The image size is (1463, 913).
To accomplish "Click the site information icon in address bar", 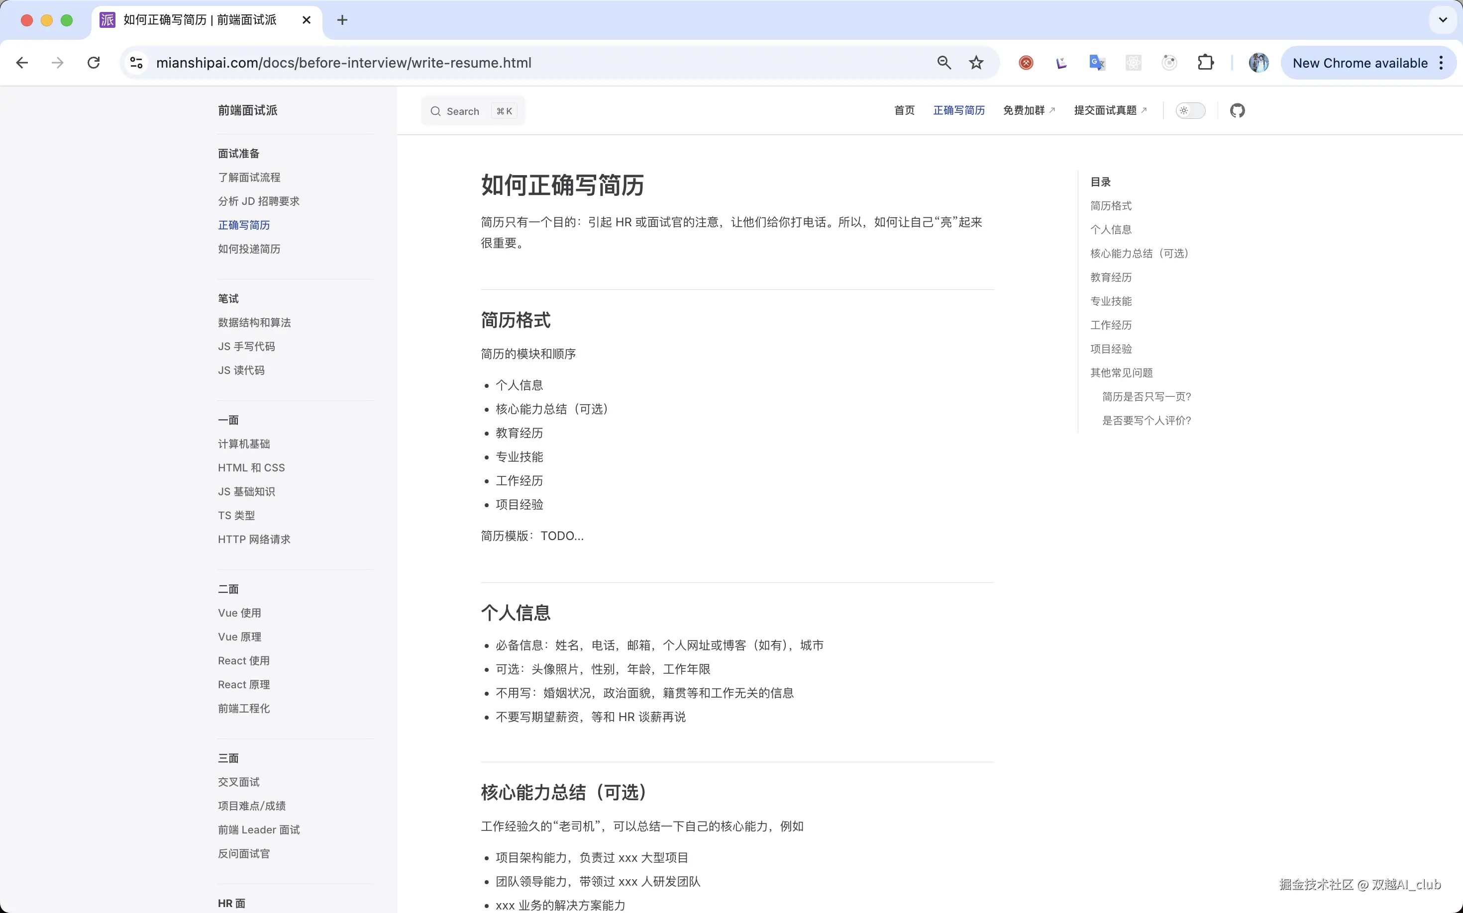I will tap(136, 62).
